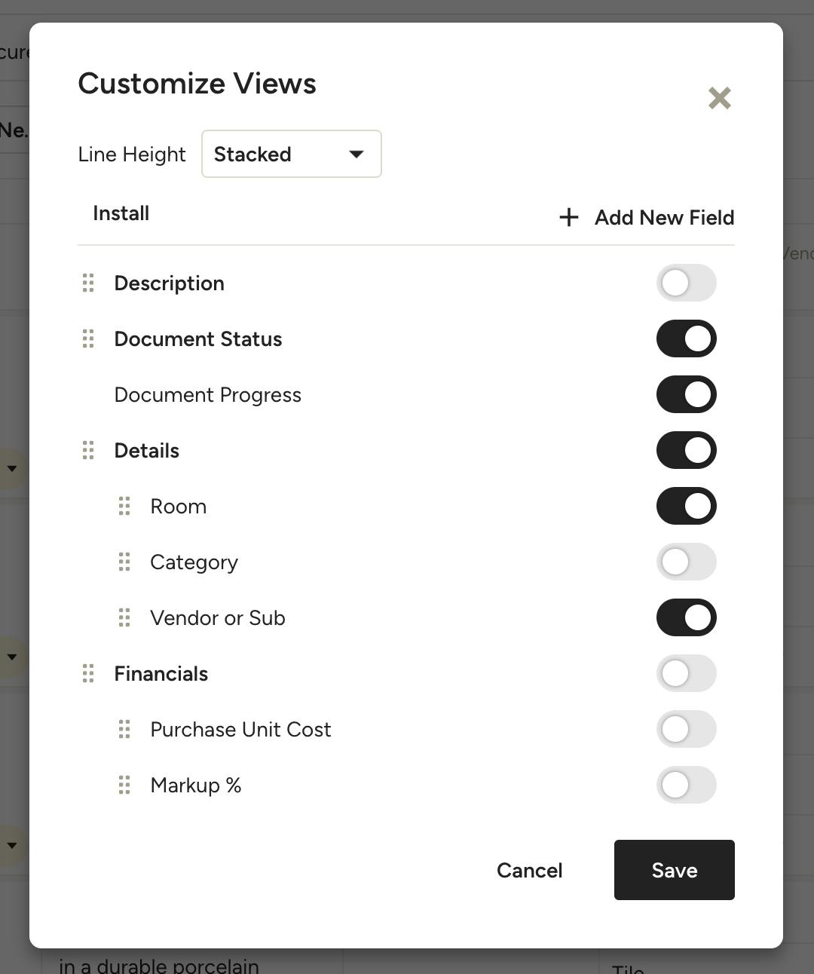Viewport: 814px width, 974px height.
Task: Click the drag handle for Vendor or Sub
Action: click(x=124, y=617)
